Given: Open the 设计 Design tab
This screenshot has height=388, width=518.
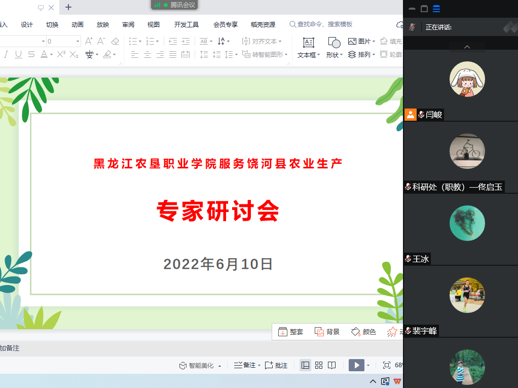Looking at the screenshot, I should (x=27, y=24).
